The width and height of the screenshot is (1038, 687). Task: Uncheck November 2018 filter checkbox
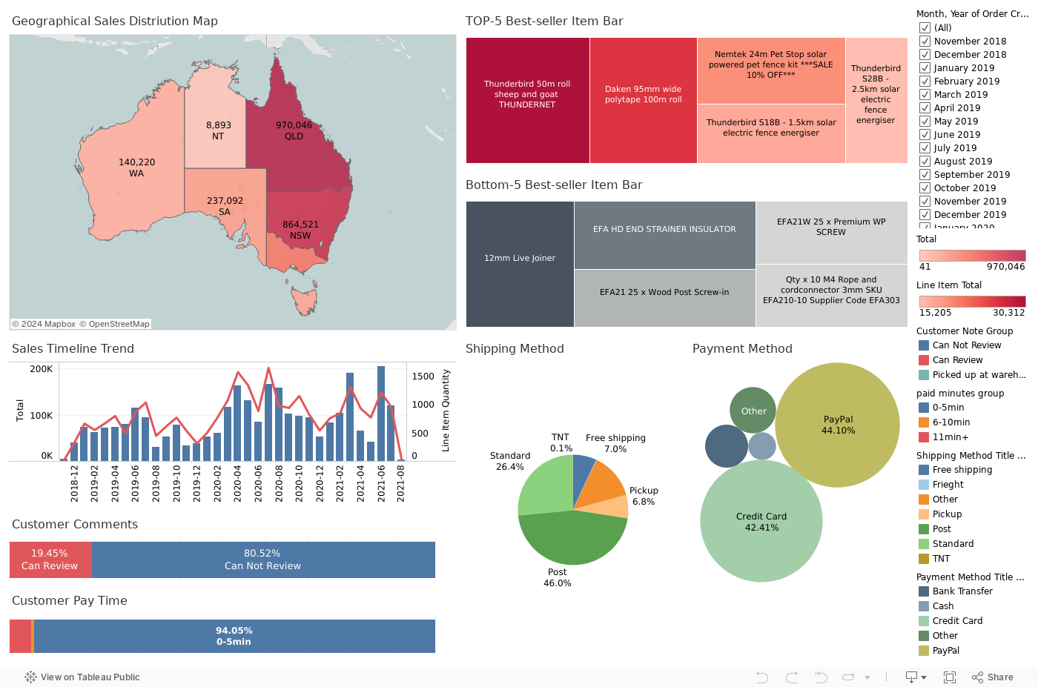pyautogui.click(x=925, y=41)
